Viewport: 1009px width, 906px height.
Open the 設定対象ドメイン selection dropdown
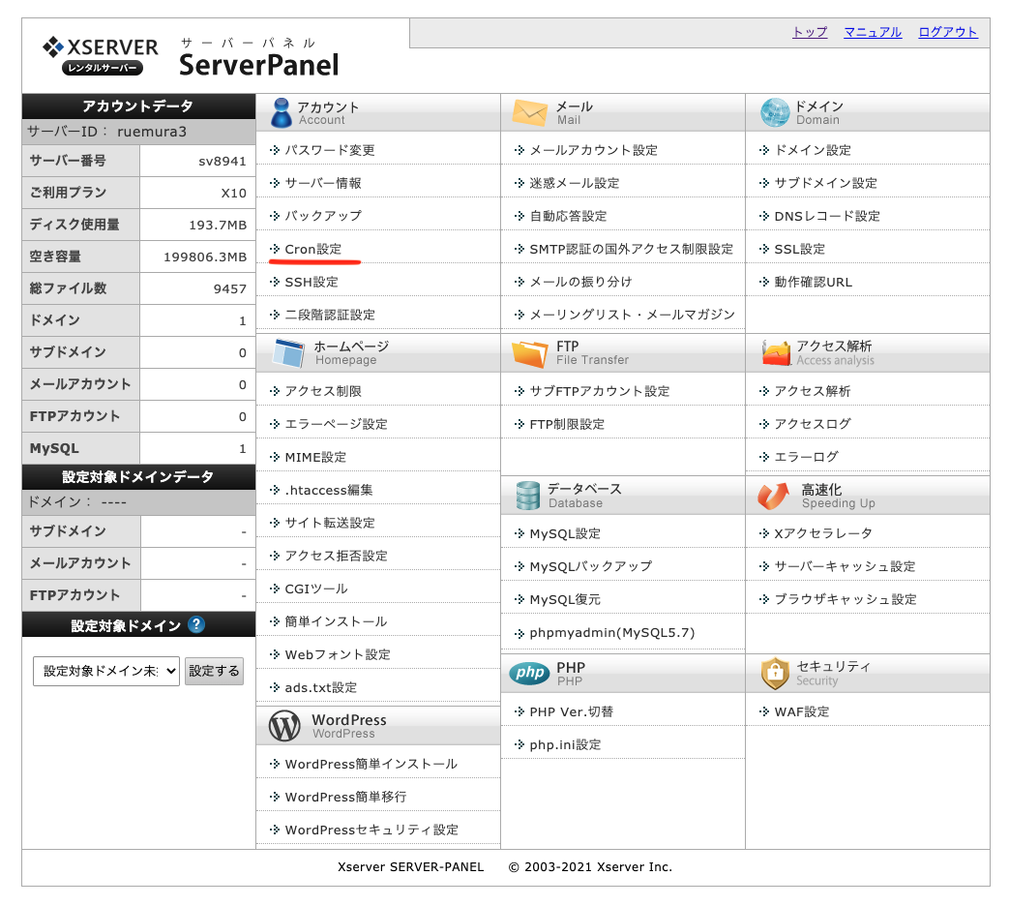pyautogui.click(x=105, y=671)
